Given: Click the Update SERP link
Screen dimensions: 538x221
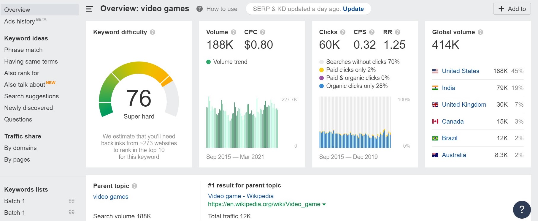Looking at the screenshot, I should click(353, 9).
